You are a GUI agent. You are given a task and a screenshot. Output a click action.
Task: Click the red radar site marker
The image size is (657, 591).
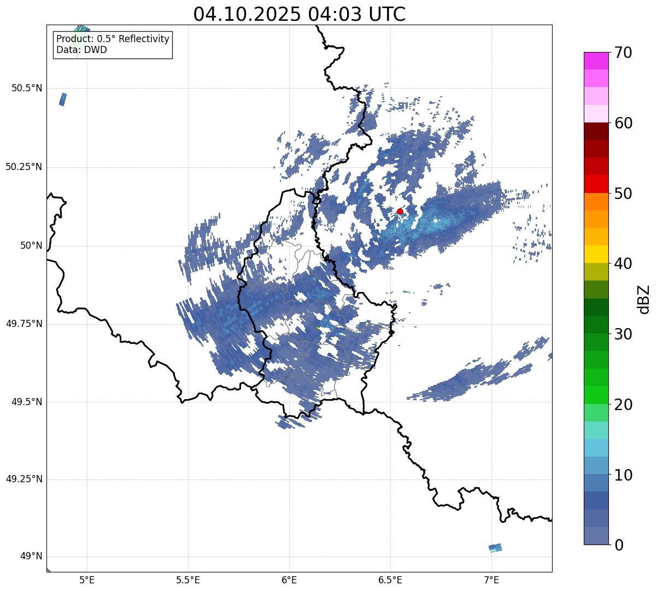[x=400, y=211]
